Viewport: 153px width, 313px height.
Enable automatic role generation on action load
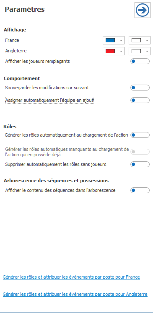[140, 135]
